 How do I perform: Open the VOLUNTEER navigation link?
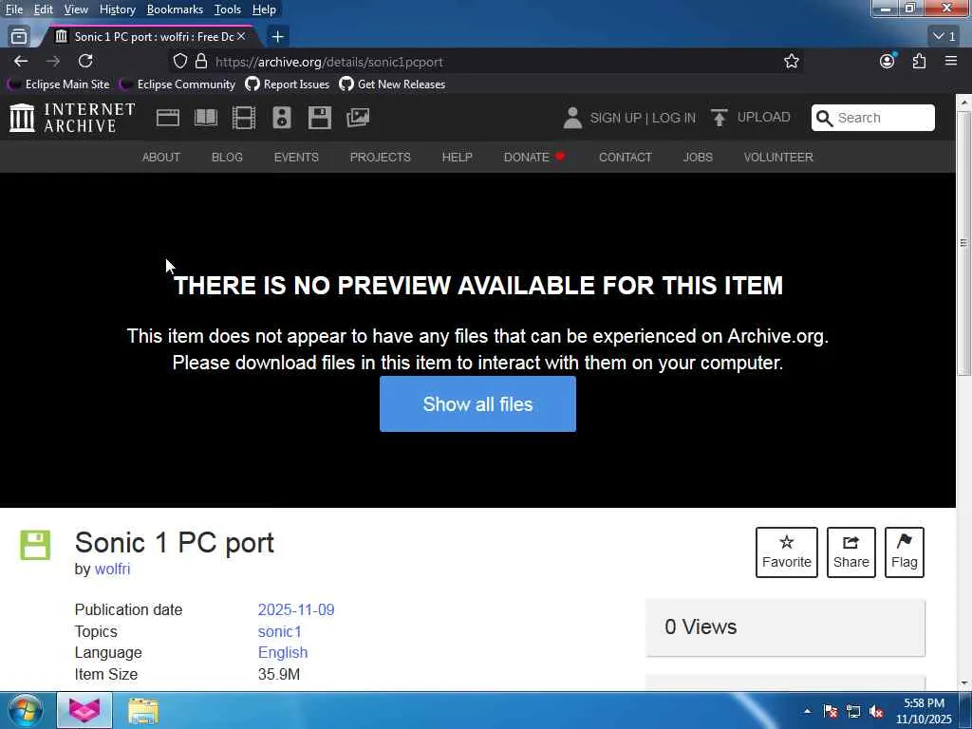point(778,158)
